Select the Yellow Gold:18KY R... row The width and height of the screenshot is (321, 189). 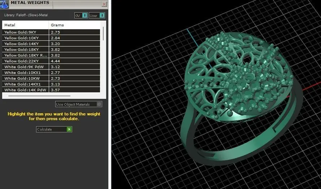(51, 55)
